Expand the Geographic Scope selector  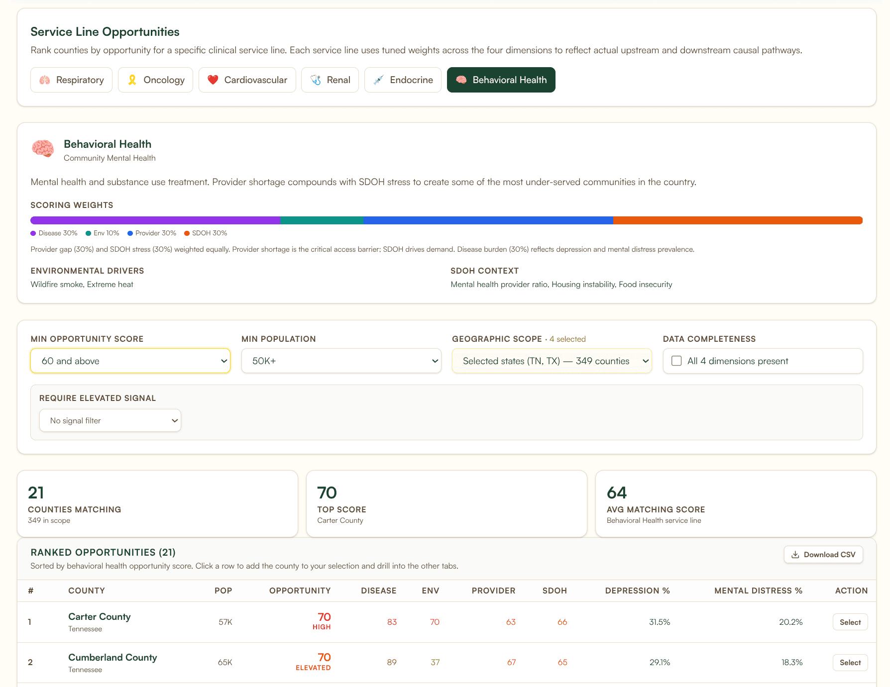552,361
